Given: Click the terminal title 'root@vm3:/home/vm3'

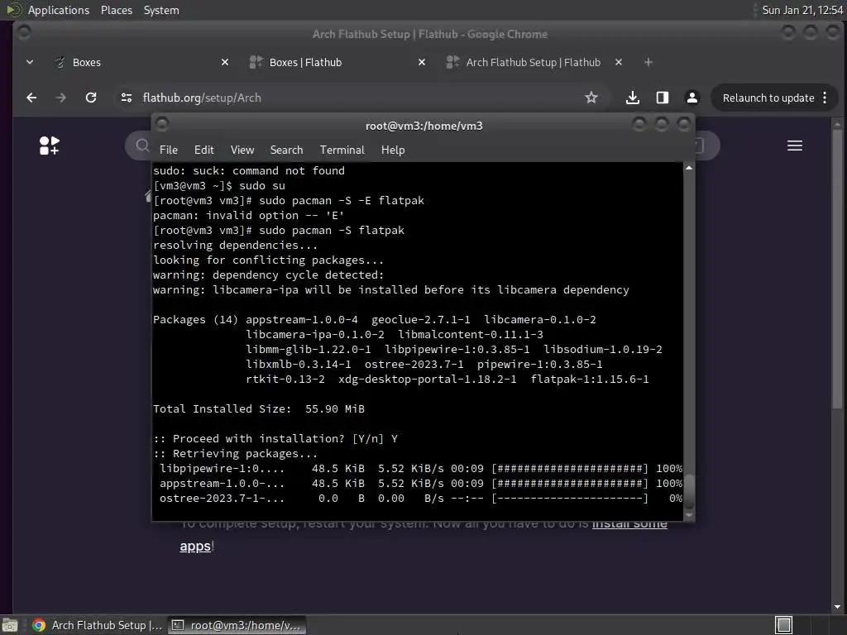Looking at the screenshot, I should click(x=424, y=126).
